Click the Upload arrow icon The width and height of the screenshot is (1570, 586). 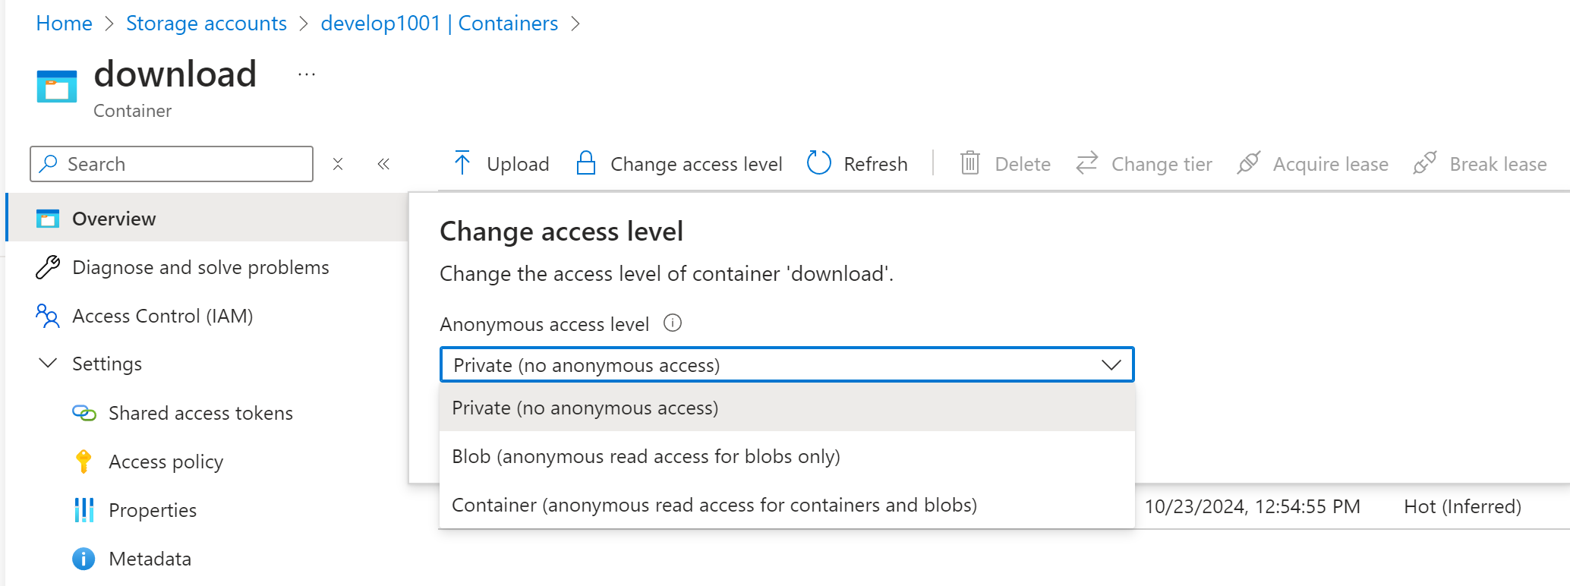[462, 163]
